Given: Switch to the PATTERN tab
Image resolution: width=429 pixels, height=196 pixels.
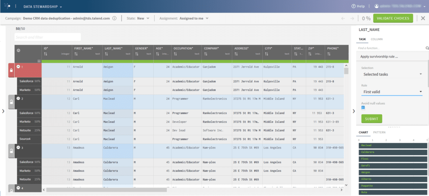Looking at the screenshot, I should pos(379,133).
